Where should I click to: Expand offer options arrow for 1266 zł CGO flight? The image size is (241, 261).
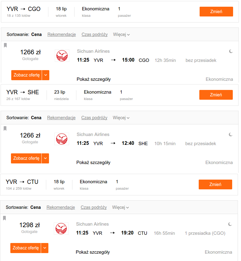[46, 75]
